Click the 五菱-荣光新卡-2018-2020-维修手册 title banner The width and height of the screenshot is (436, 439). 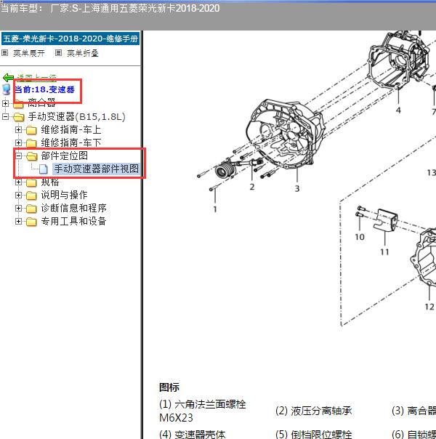coord(70,39)
